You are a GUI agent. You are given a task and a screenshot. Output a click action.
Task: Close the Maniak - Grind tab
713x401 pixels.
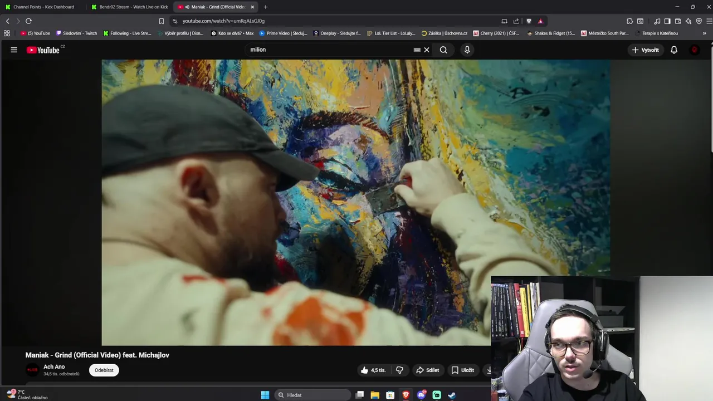click(x=252, y=7)
